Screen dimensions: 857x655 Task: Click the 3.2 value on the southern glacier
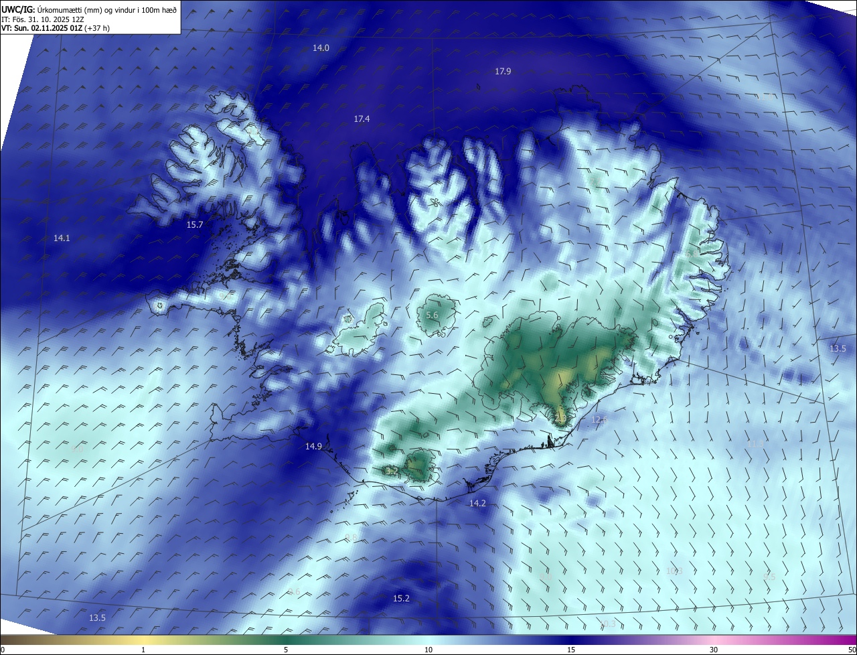click(x=392, y=471)
